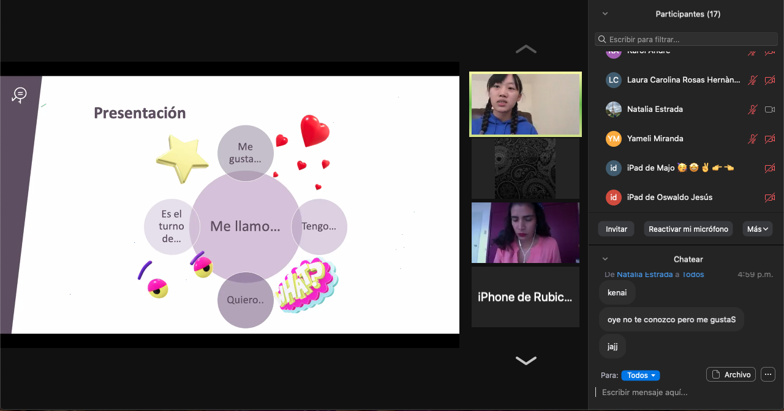This screenshot has height=411, width=784.
Task: Click iPad de Oswaldo Jesús camera-off icon
Action: (x=770, y=198)
